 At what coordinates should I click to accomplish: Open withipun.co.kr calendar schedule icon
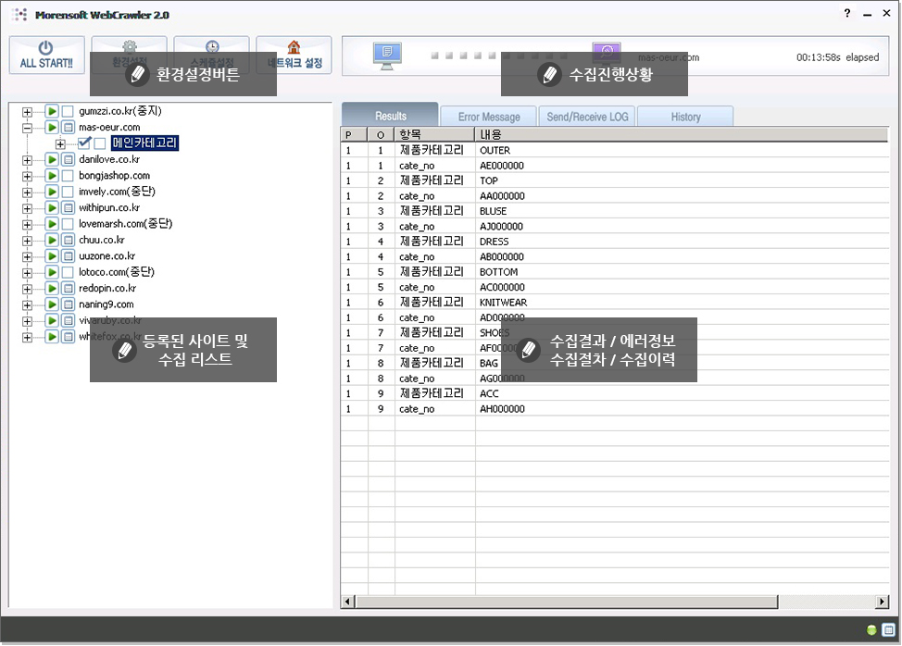(68, 207)
